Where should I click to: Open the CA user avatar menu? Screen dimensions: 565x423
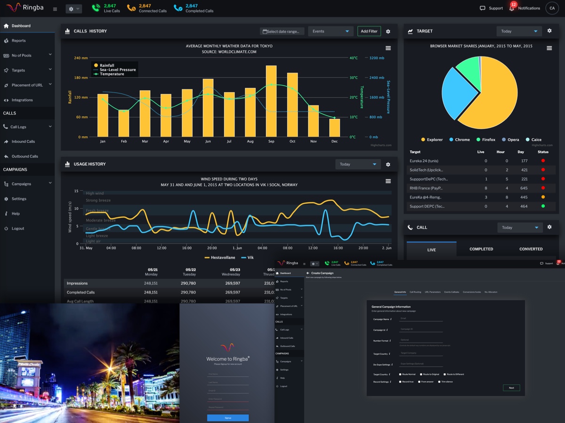tap(552, 8)
